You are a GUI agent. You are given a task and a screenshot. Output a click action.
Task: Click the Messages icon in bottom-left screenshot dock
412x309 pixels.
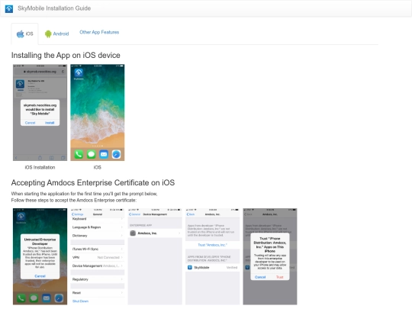pos(34,298)
